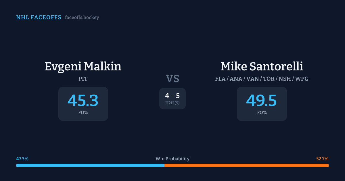
Task: Click the blue segment of probability bar
Action: (x=90, y=165)
